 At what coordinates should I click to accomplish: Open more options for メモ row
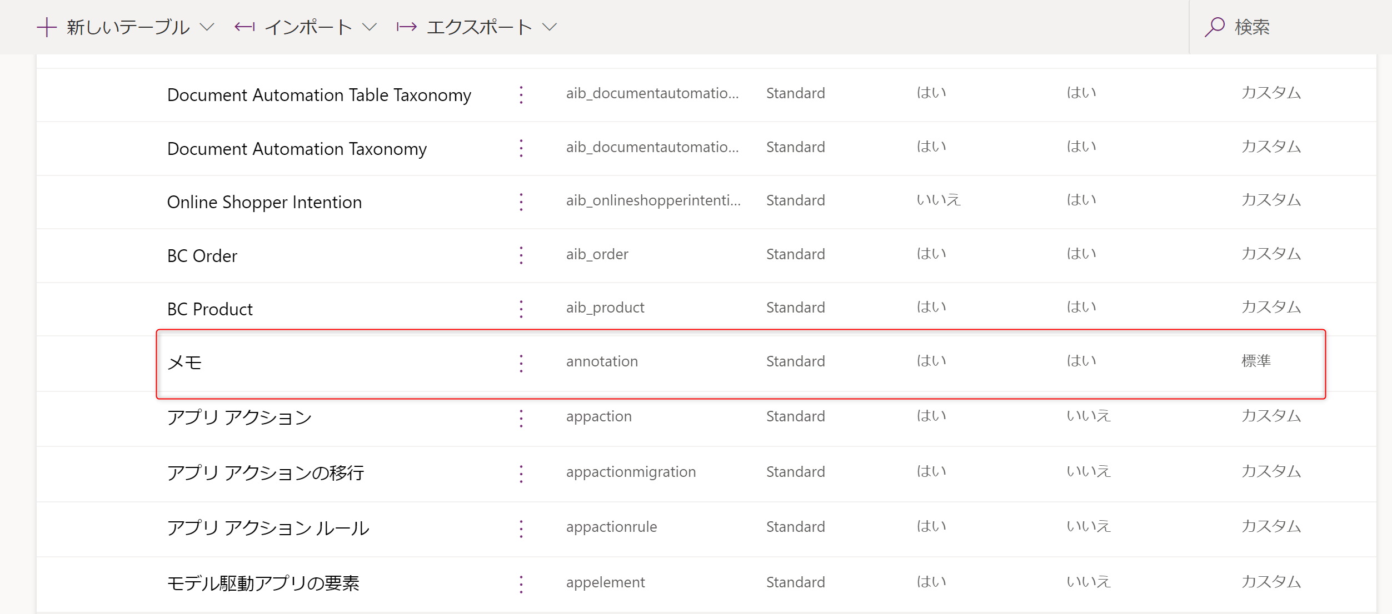pyautogui.click(x=521, y=363)
